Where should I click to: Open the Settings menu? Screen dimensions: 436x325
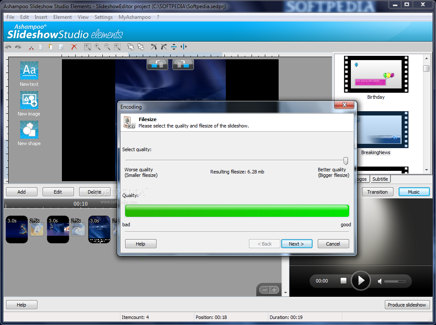(x=104, y=17)
